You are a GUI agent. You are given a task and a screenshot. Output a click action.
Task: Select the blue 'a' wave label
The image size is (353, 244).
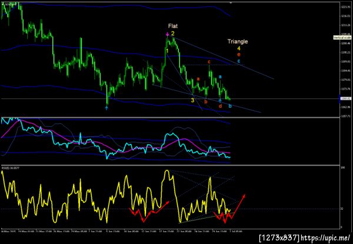tap(220, 77)
